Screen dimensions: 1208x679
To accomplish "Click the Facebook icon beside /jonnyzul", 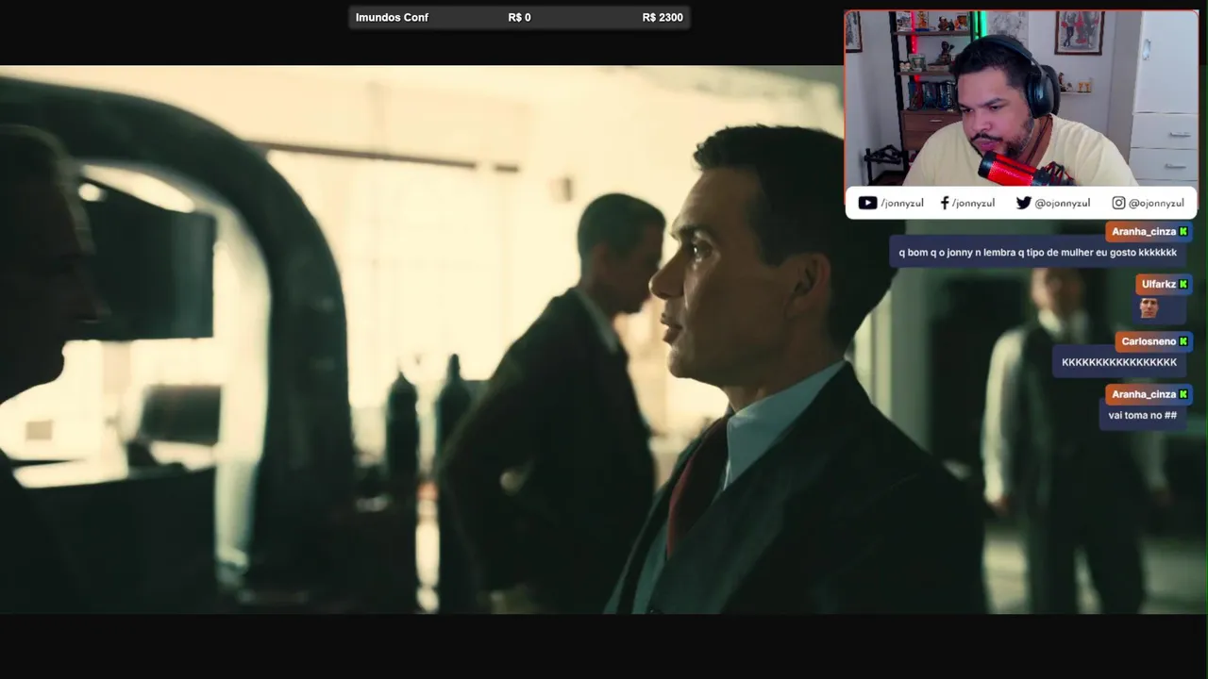I will click(x=945, y=203).
